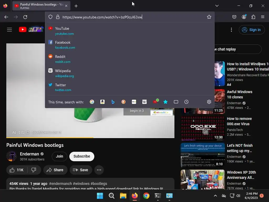Viewport: 269px width, 202px height.
Task: Open YouTube guide hamburger menu
Action: (9, 29)
